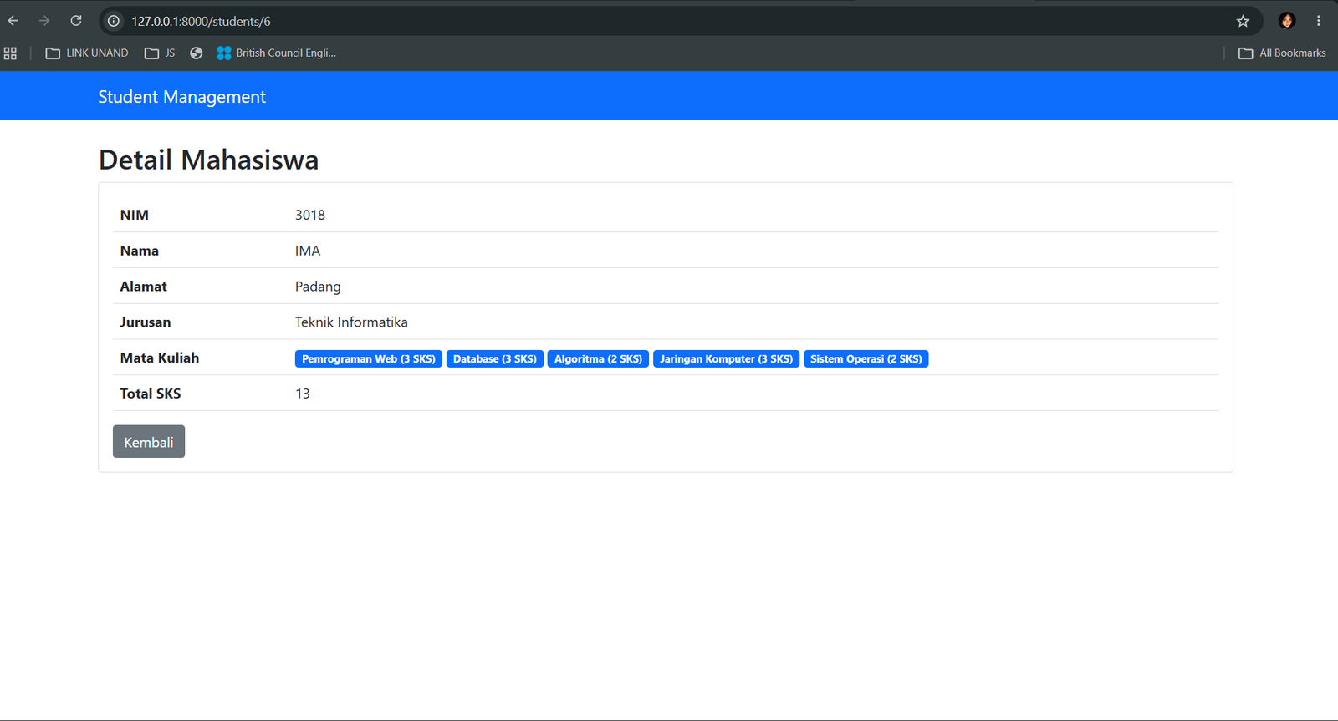This screenshot has height=721, width=1338.
Task: Click the Total SKS value 13
Action: [x=303, y=394]
